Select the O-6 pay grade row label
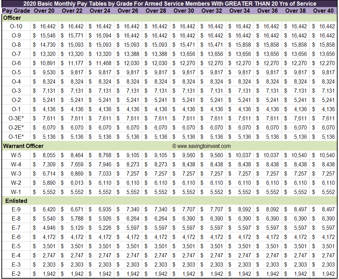Image resolution: width=339 pixels, height=279 pixels. click(16, 63)
